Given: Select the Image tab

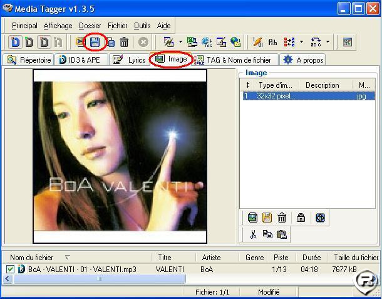Looking at the screenshot, I should [171, 59].
